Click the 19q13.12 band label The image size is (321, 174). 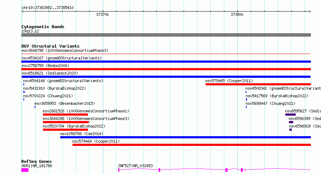pyautogui.click(x=30, y=31)
